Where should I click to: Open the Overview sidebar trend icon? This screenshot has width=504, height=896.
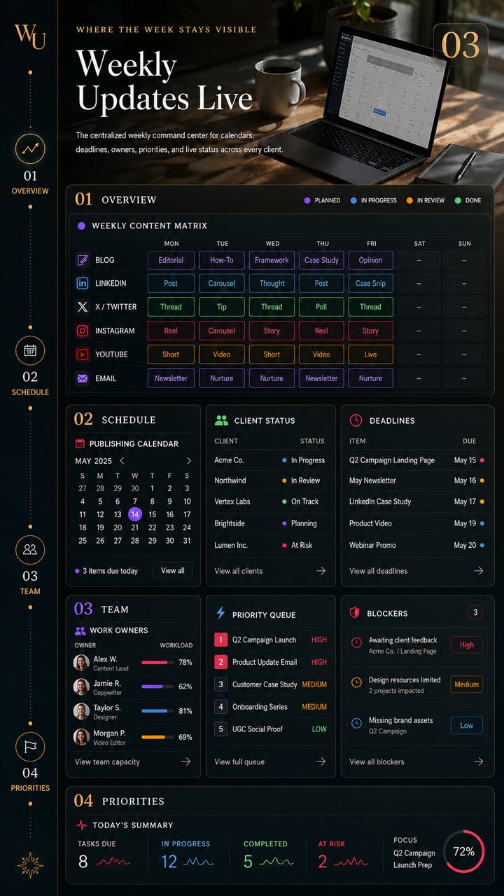click(30, 149)
